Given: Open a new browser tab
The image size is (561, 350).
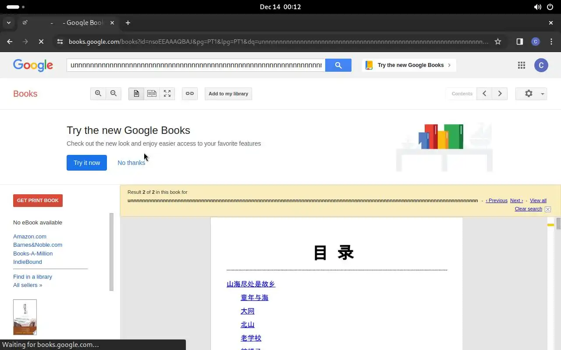Looking at the screenshot, I should [x=128, y=23].
